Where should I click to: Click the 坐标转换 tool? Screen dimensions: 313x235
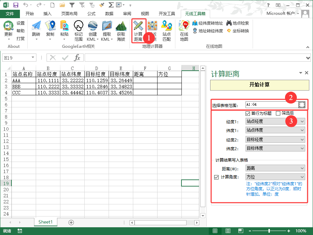coord(238,31)
